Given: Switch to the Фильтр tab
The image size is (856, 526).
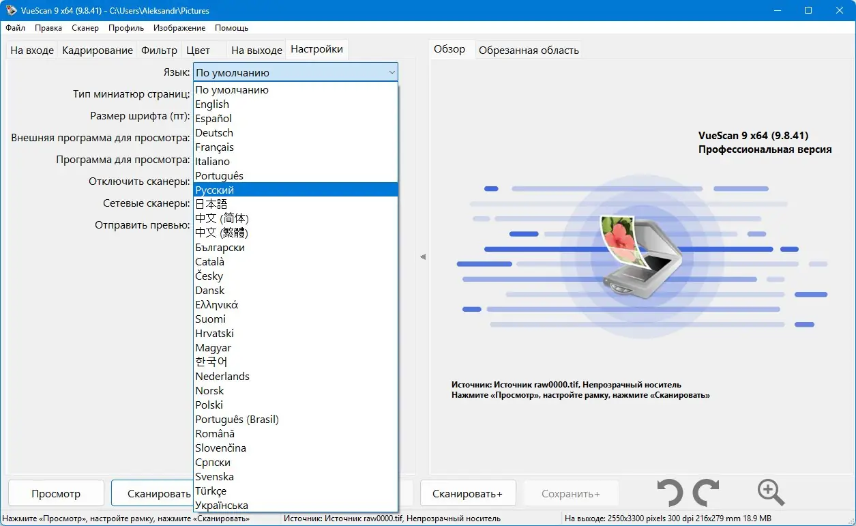Looking at the screenshot, I should point(159,50).
